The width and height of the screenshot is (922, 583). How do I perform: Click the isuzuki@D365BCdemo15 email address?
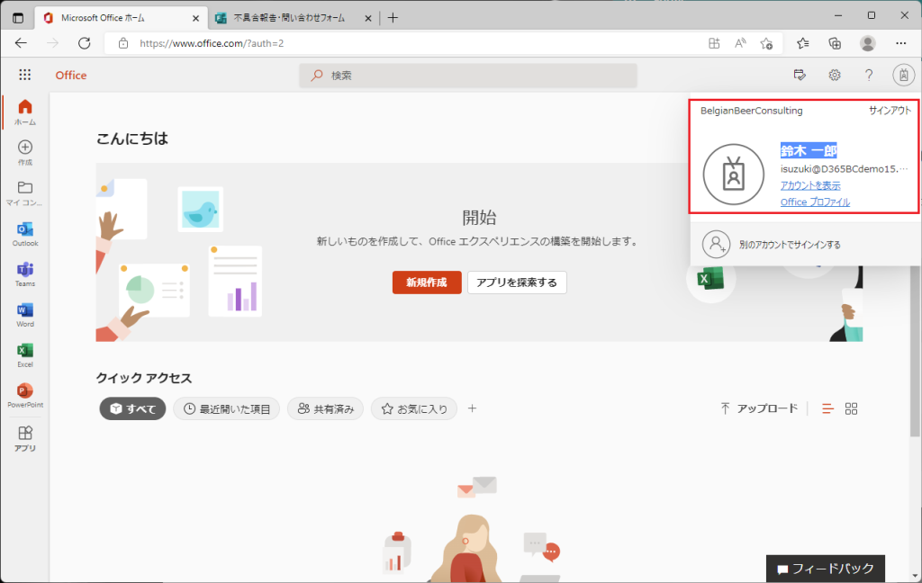845,168
